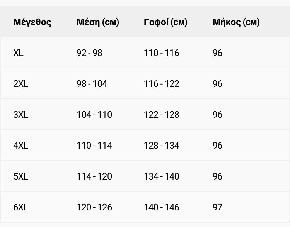
Task: Click the hips value 110 - 116
Action: [162, 53]
